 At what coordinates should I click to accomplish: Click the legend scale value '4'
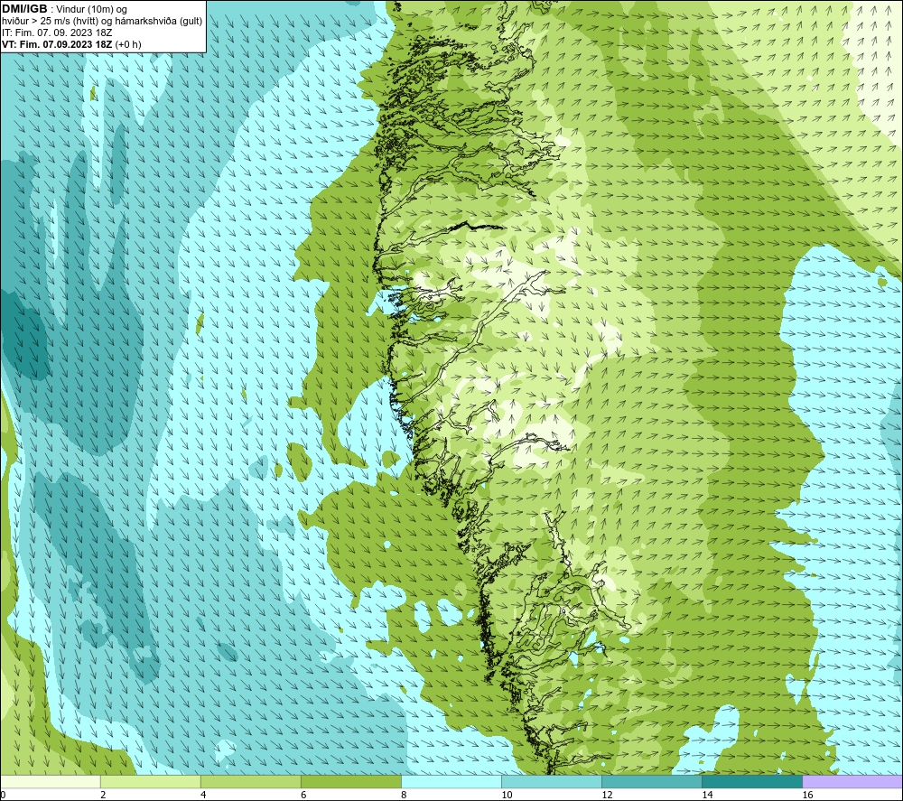point(203,795)
